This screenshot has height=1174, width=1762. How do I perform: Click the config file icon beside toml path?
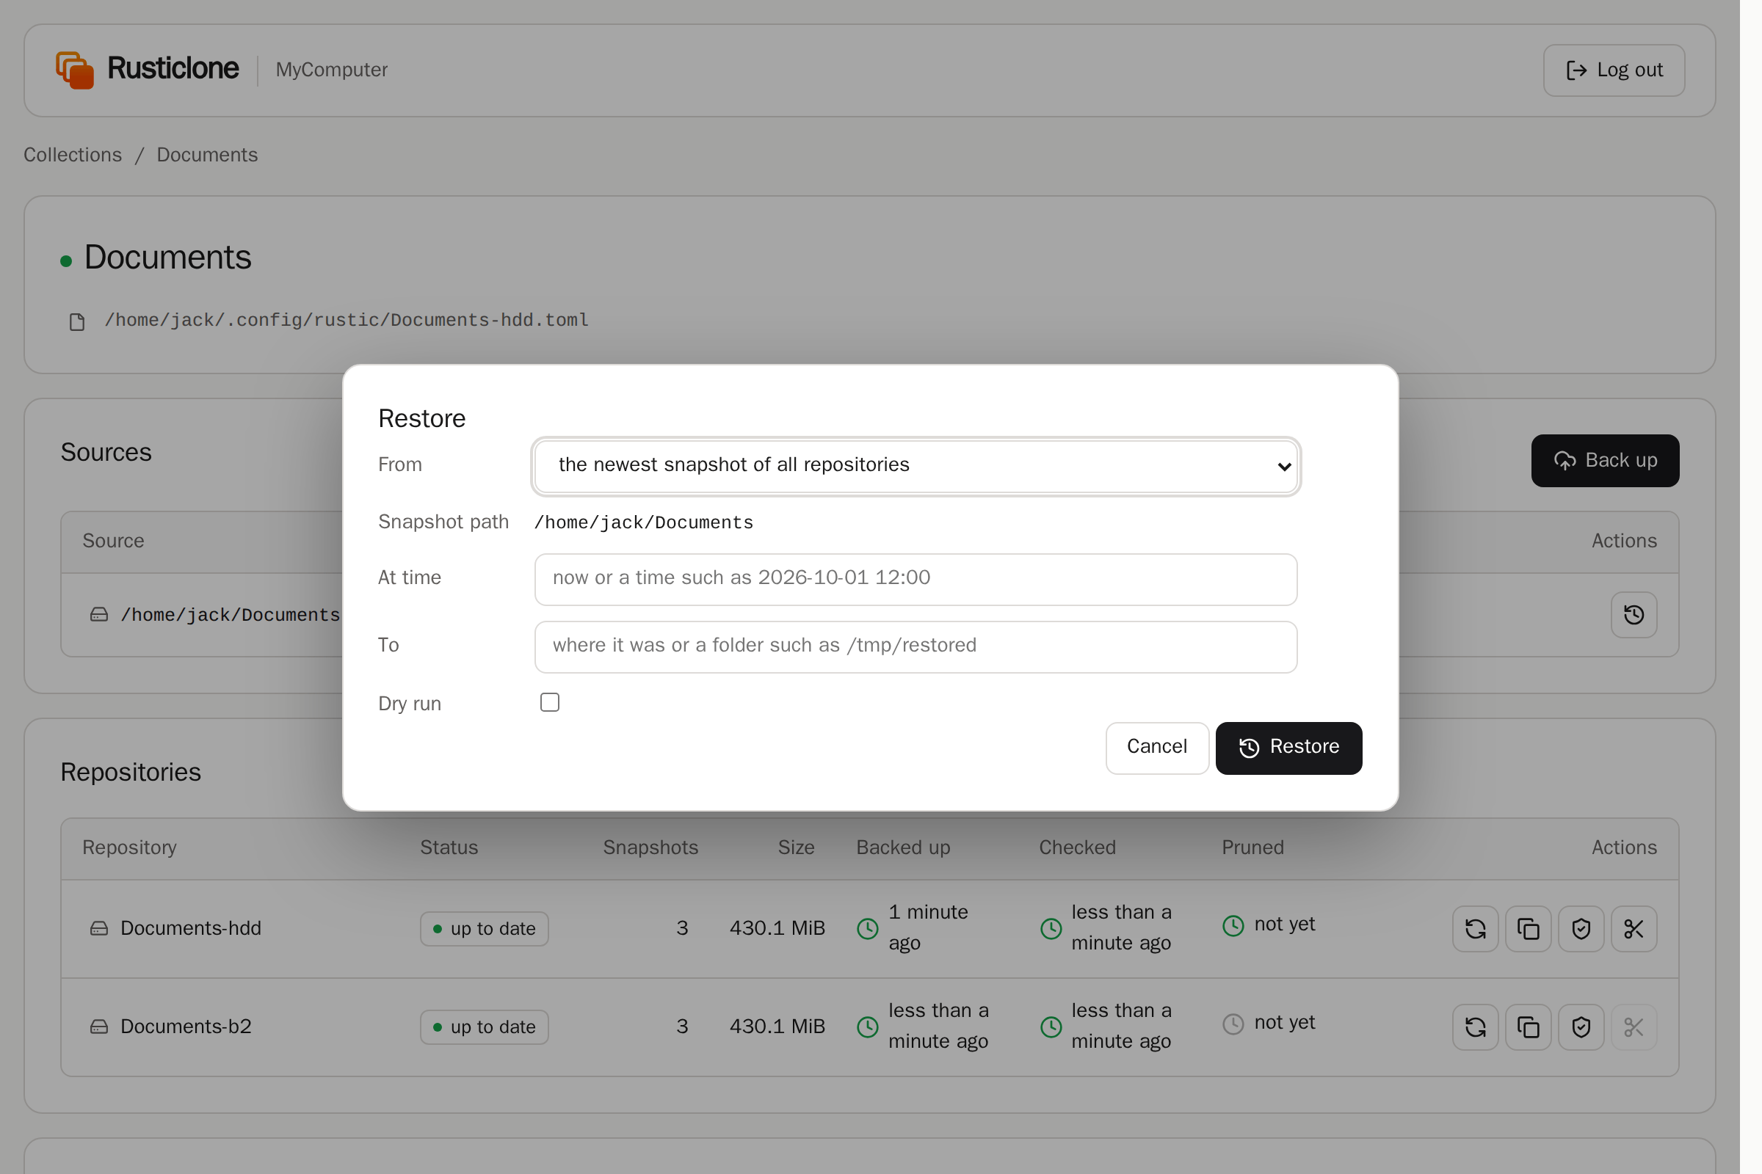77,322
